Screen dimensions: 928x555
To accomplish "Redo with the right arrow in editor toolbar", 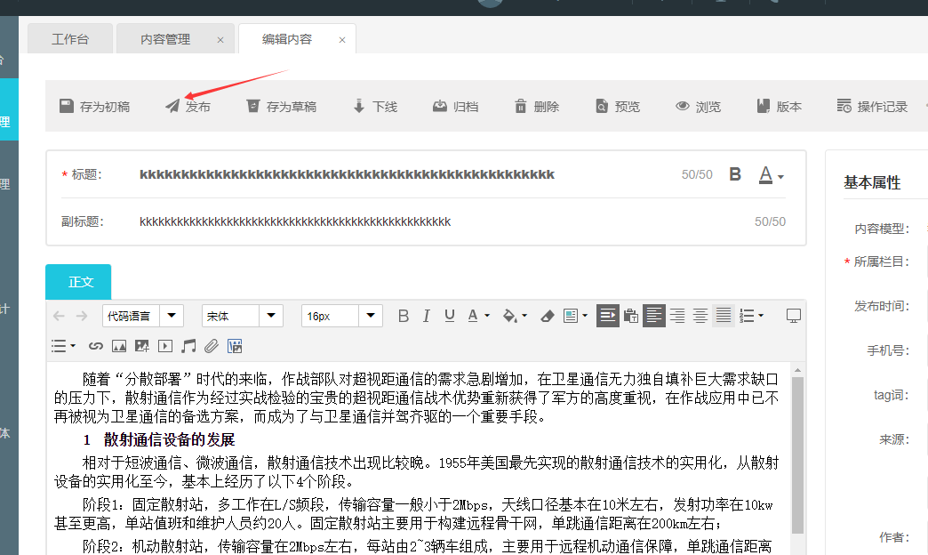I will (82, 316).
